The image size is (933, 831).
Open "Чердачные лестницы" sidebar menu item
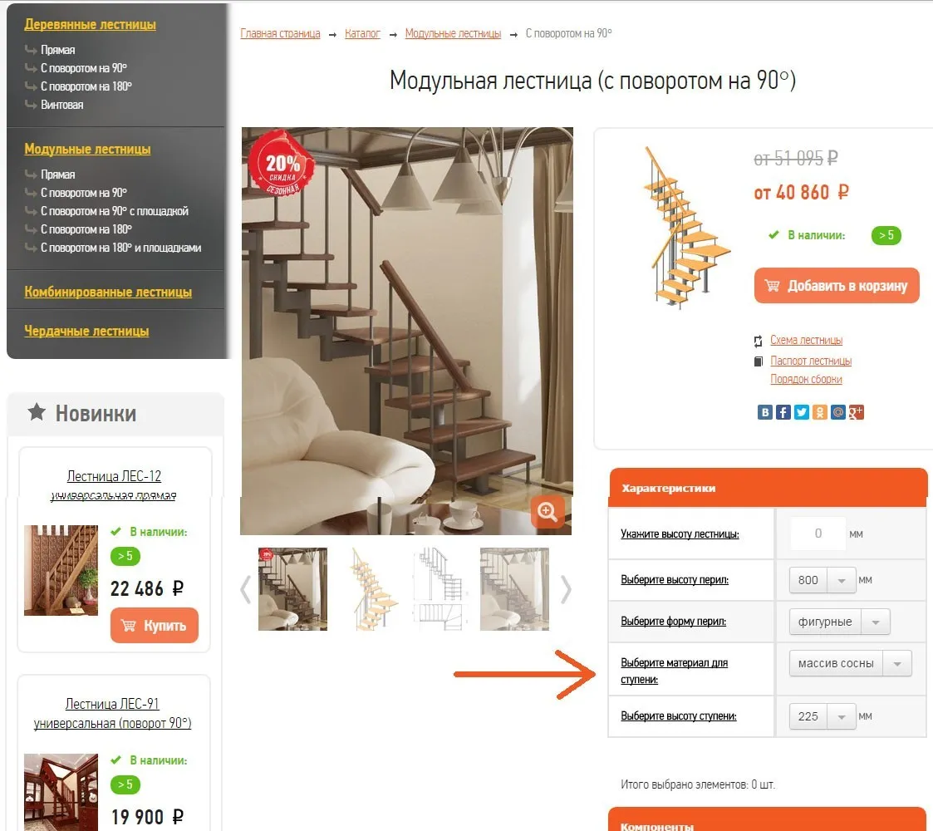click(86, 331)
